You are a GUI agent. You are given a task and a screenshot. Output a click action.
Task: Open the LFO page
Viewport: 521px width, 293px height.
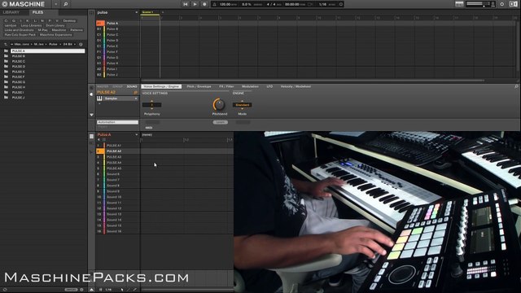point(269,86)
